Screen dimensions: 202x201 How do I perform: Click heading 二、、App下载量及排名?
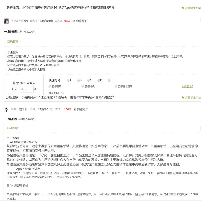[x=24, y=169]
